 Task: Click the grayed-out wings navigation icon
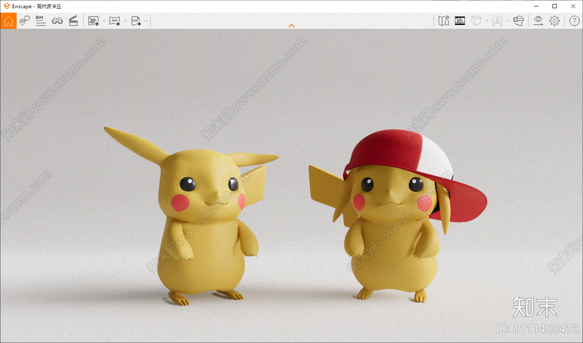[x=497, y=21]
